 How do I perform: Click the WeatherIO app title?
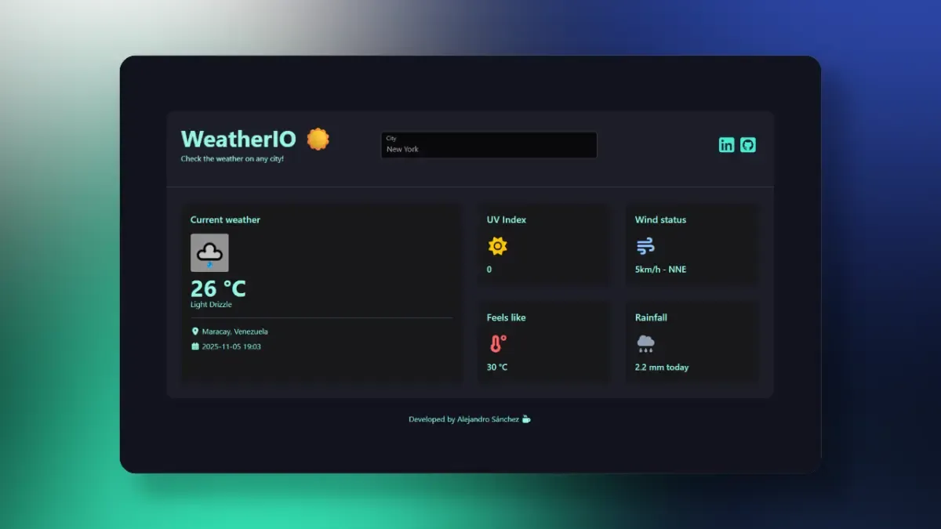[x=238, y=139]
